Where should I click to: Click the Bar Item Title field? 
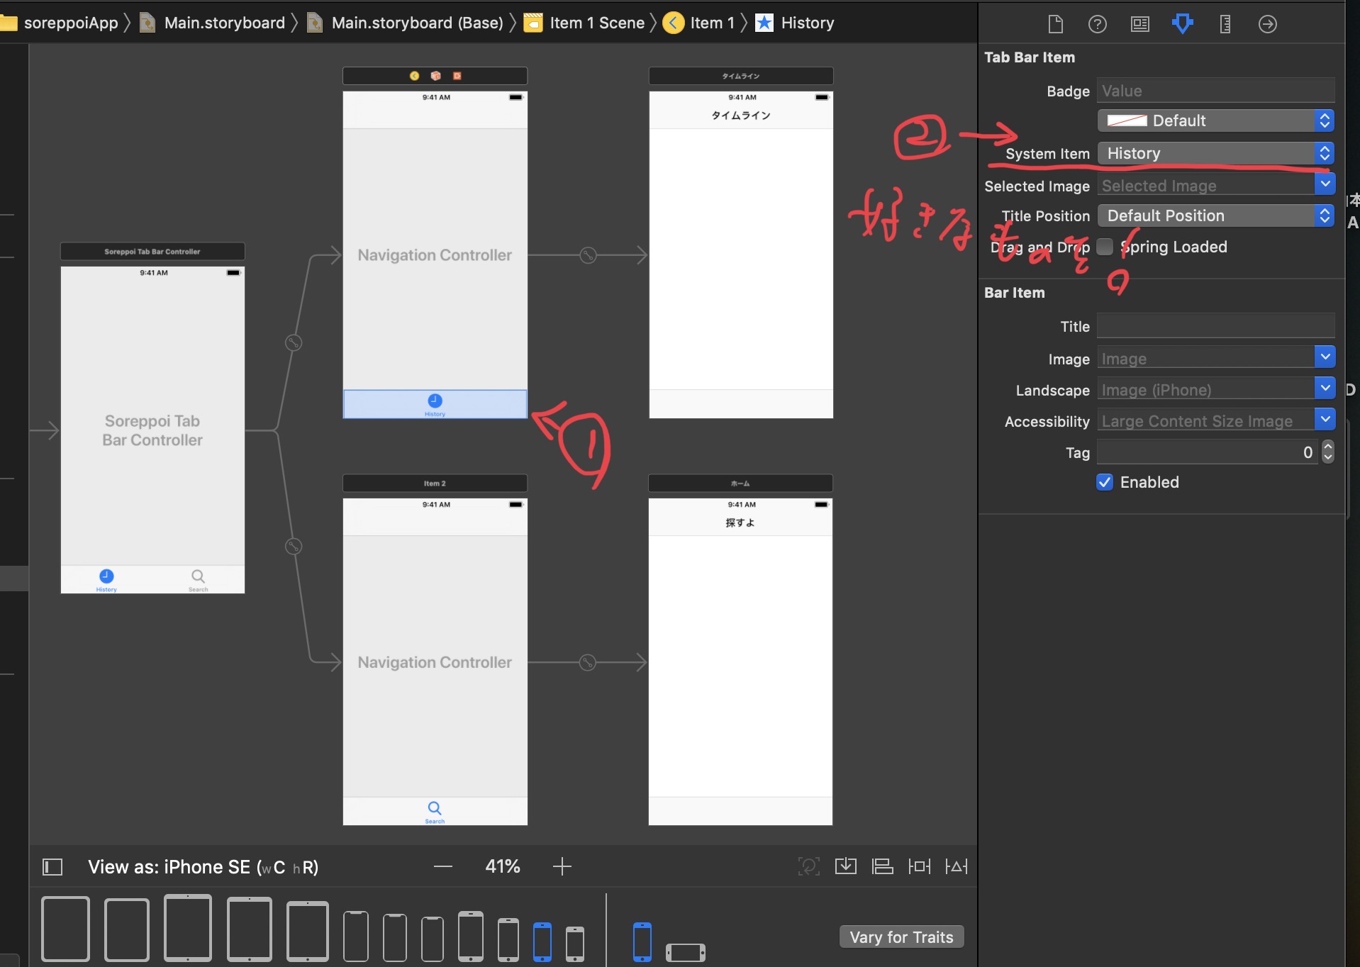1215,326
